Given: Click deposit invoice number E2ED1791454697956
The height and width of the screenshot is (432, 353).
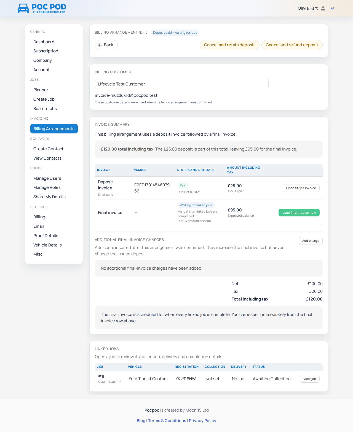Looking at the screenshot, I should pyautogui.click(x=152, y=188).
